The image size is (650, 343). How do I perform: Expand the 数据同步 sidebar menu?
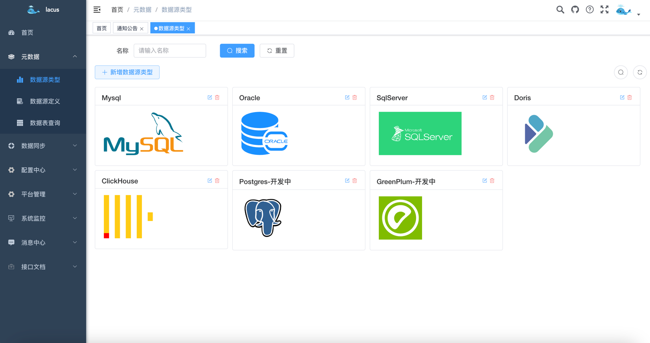43,146
